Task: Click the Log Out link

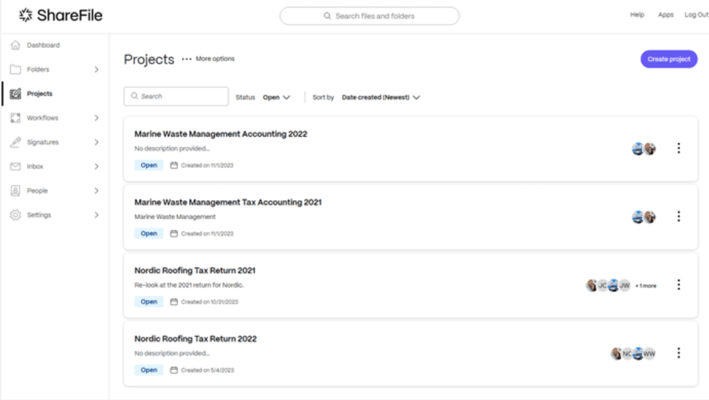Action: point(695,15)
